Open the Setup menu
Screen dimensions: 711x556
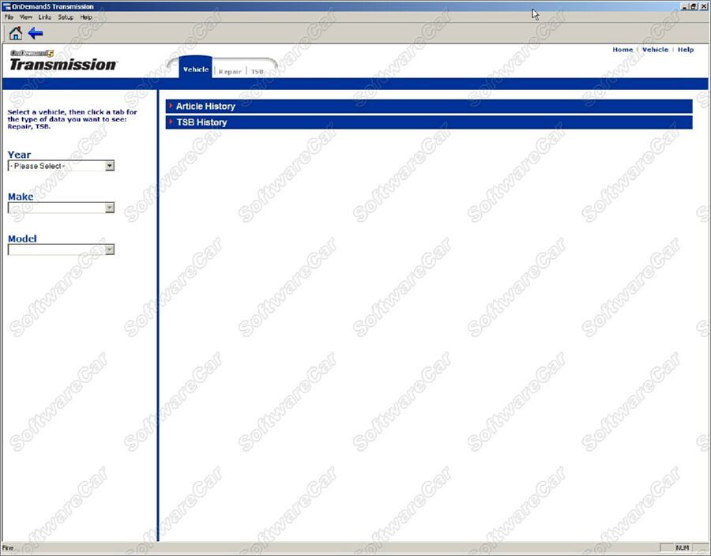(66, 17)
